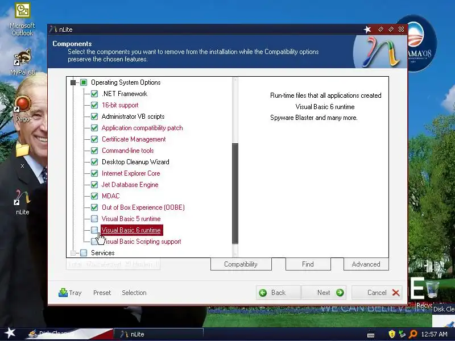Click the nLite title bar app icon
The width and height of the screenshot is (455, 341).
pyautogui.click(x=53, y=29)
